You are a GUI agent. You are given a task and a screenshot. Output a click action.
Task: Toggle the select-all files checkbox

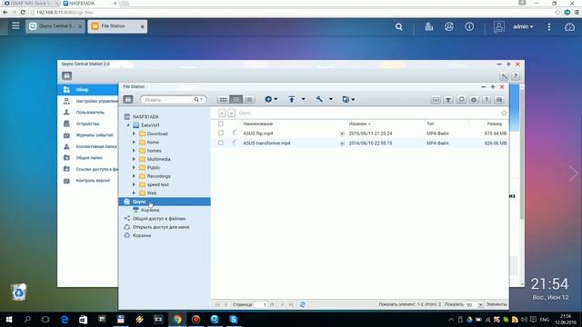[x=221, y=124]
